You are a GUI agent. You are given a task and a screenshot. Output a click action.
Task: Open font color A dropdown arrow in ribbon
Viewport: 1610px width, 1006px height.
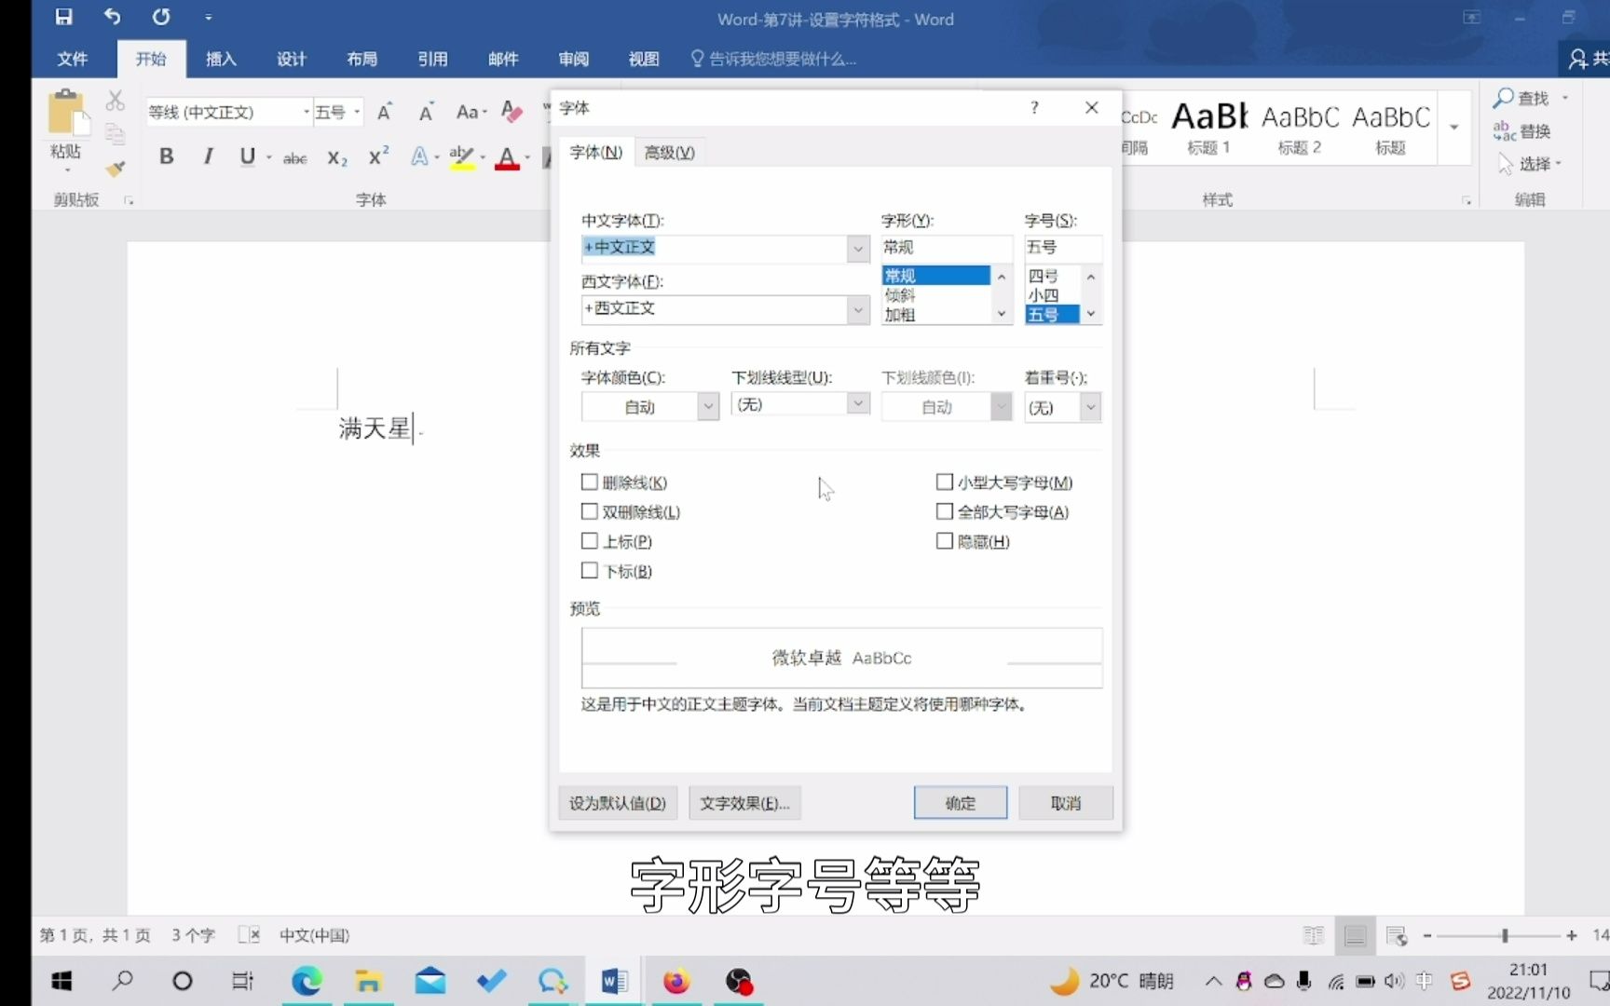(527, 157)
